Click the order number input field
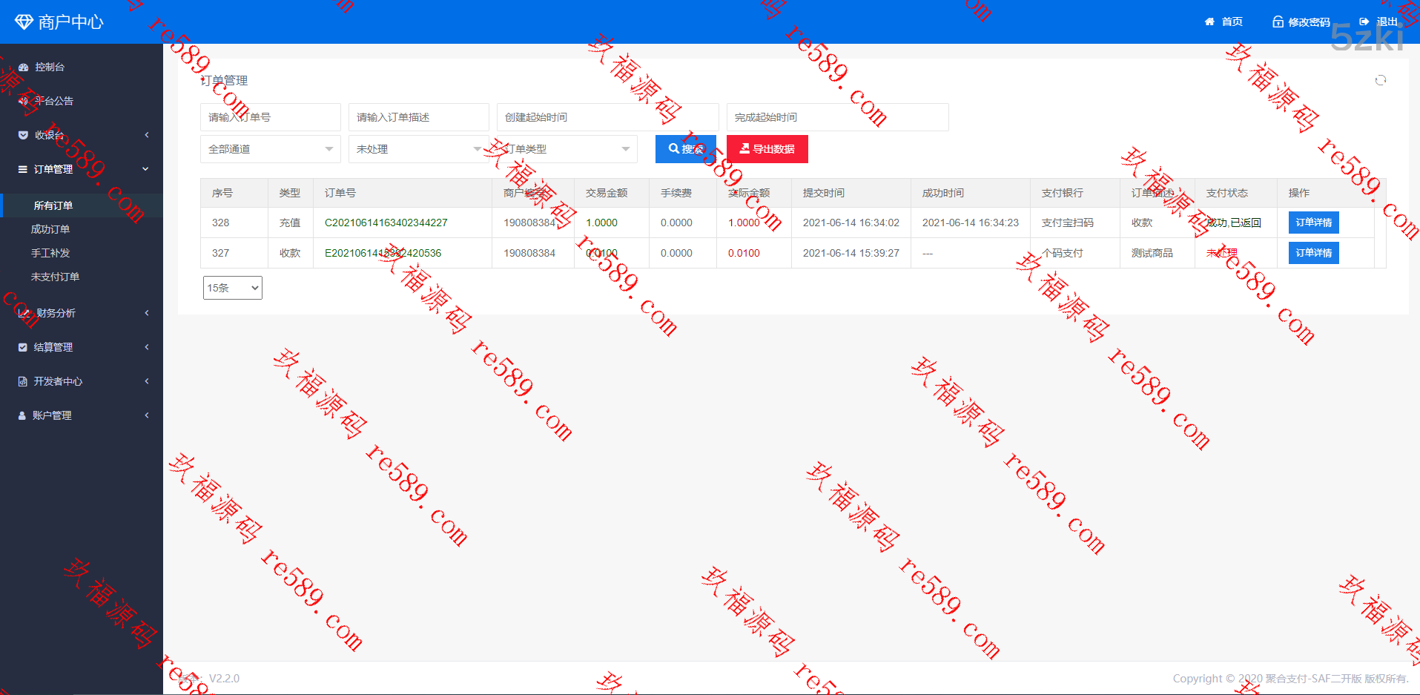The image size is (1420, 695). pos(270,116)
